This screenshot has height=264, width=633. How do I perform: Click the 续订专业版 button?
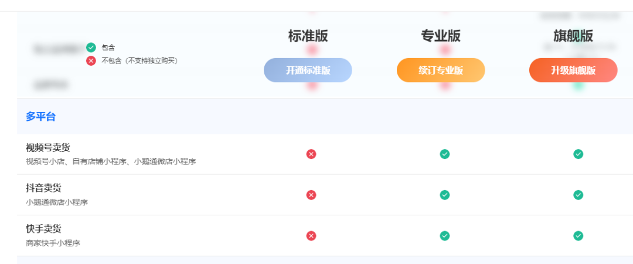pyautogui.click(x=441, y=70)
